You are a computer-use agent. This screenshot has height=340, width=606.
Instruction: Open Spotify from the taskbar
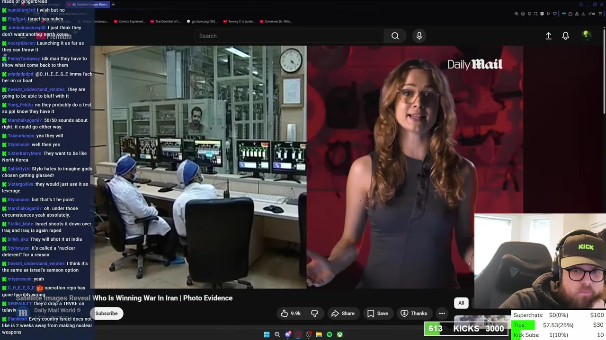point(329,334)
